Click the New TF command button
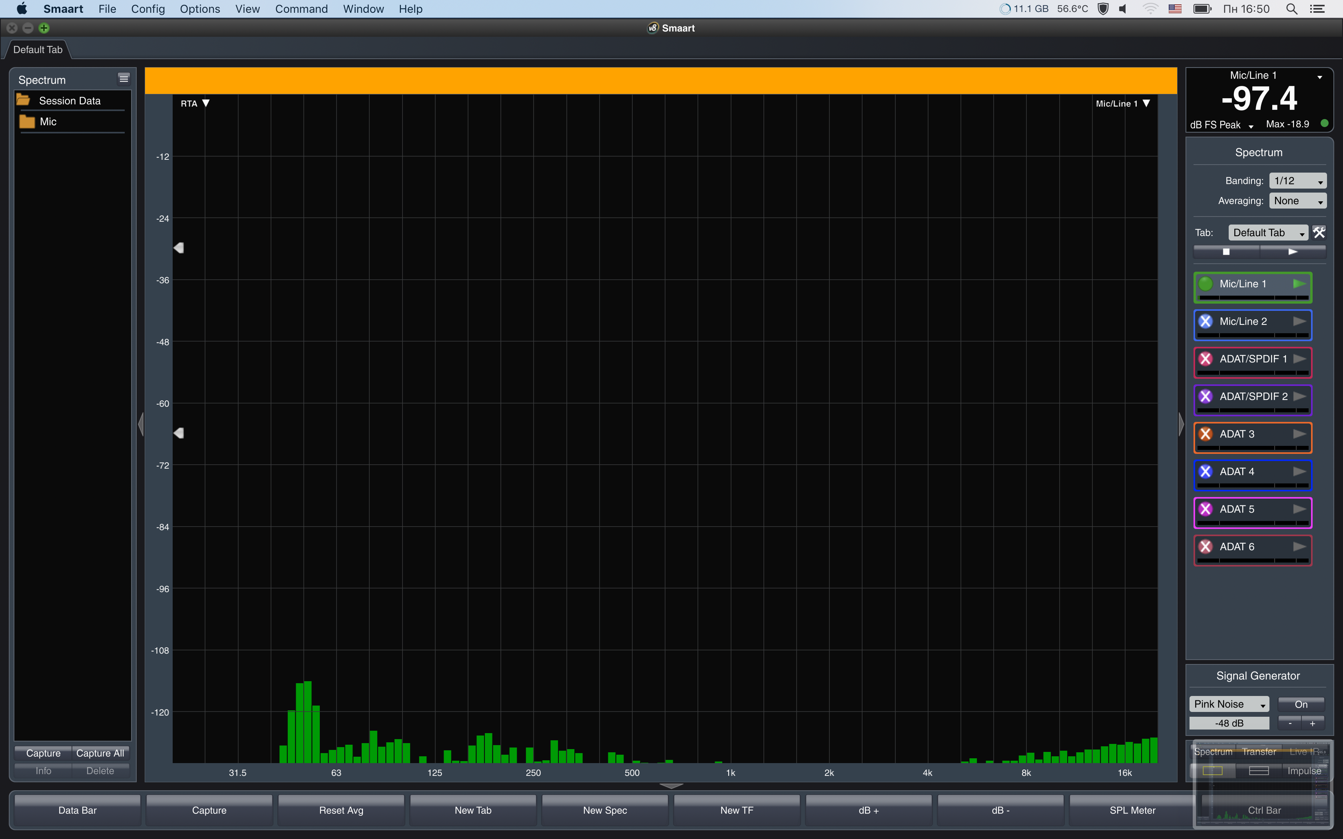1343x839 pixels. pyautogui.click(x=737, y=810)
